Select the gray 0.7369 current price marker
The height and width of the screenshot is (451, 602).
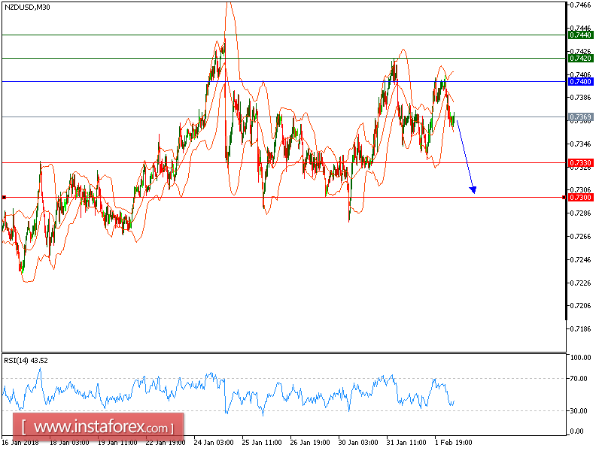(579, 114)
